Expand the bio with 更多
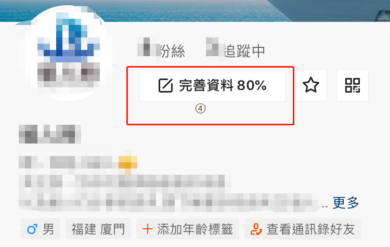390x247 pixels. point(346,203)
